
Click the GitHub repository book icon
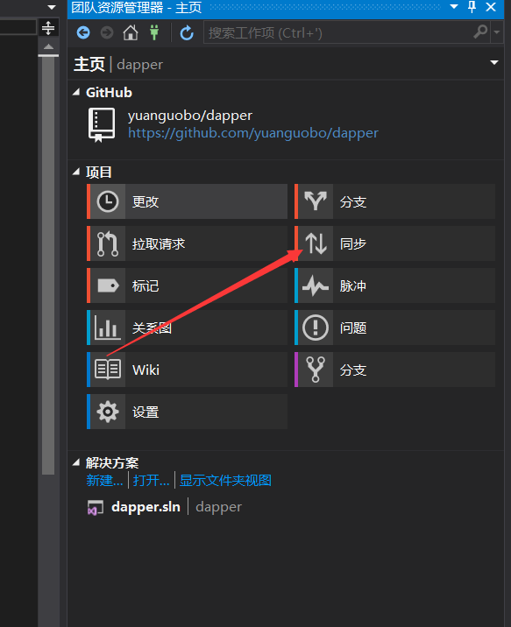[x=102, y=124]
